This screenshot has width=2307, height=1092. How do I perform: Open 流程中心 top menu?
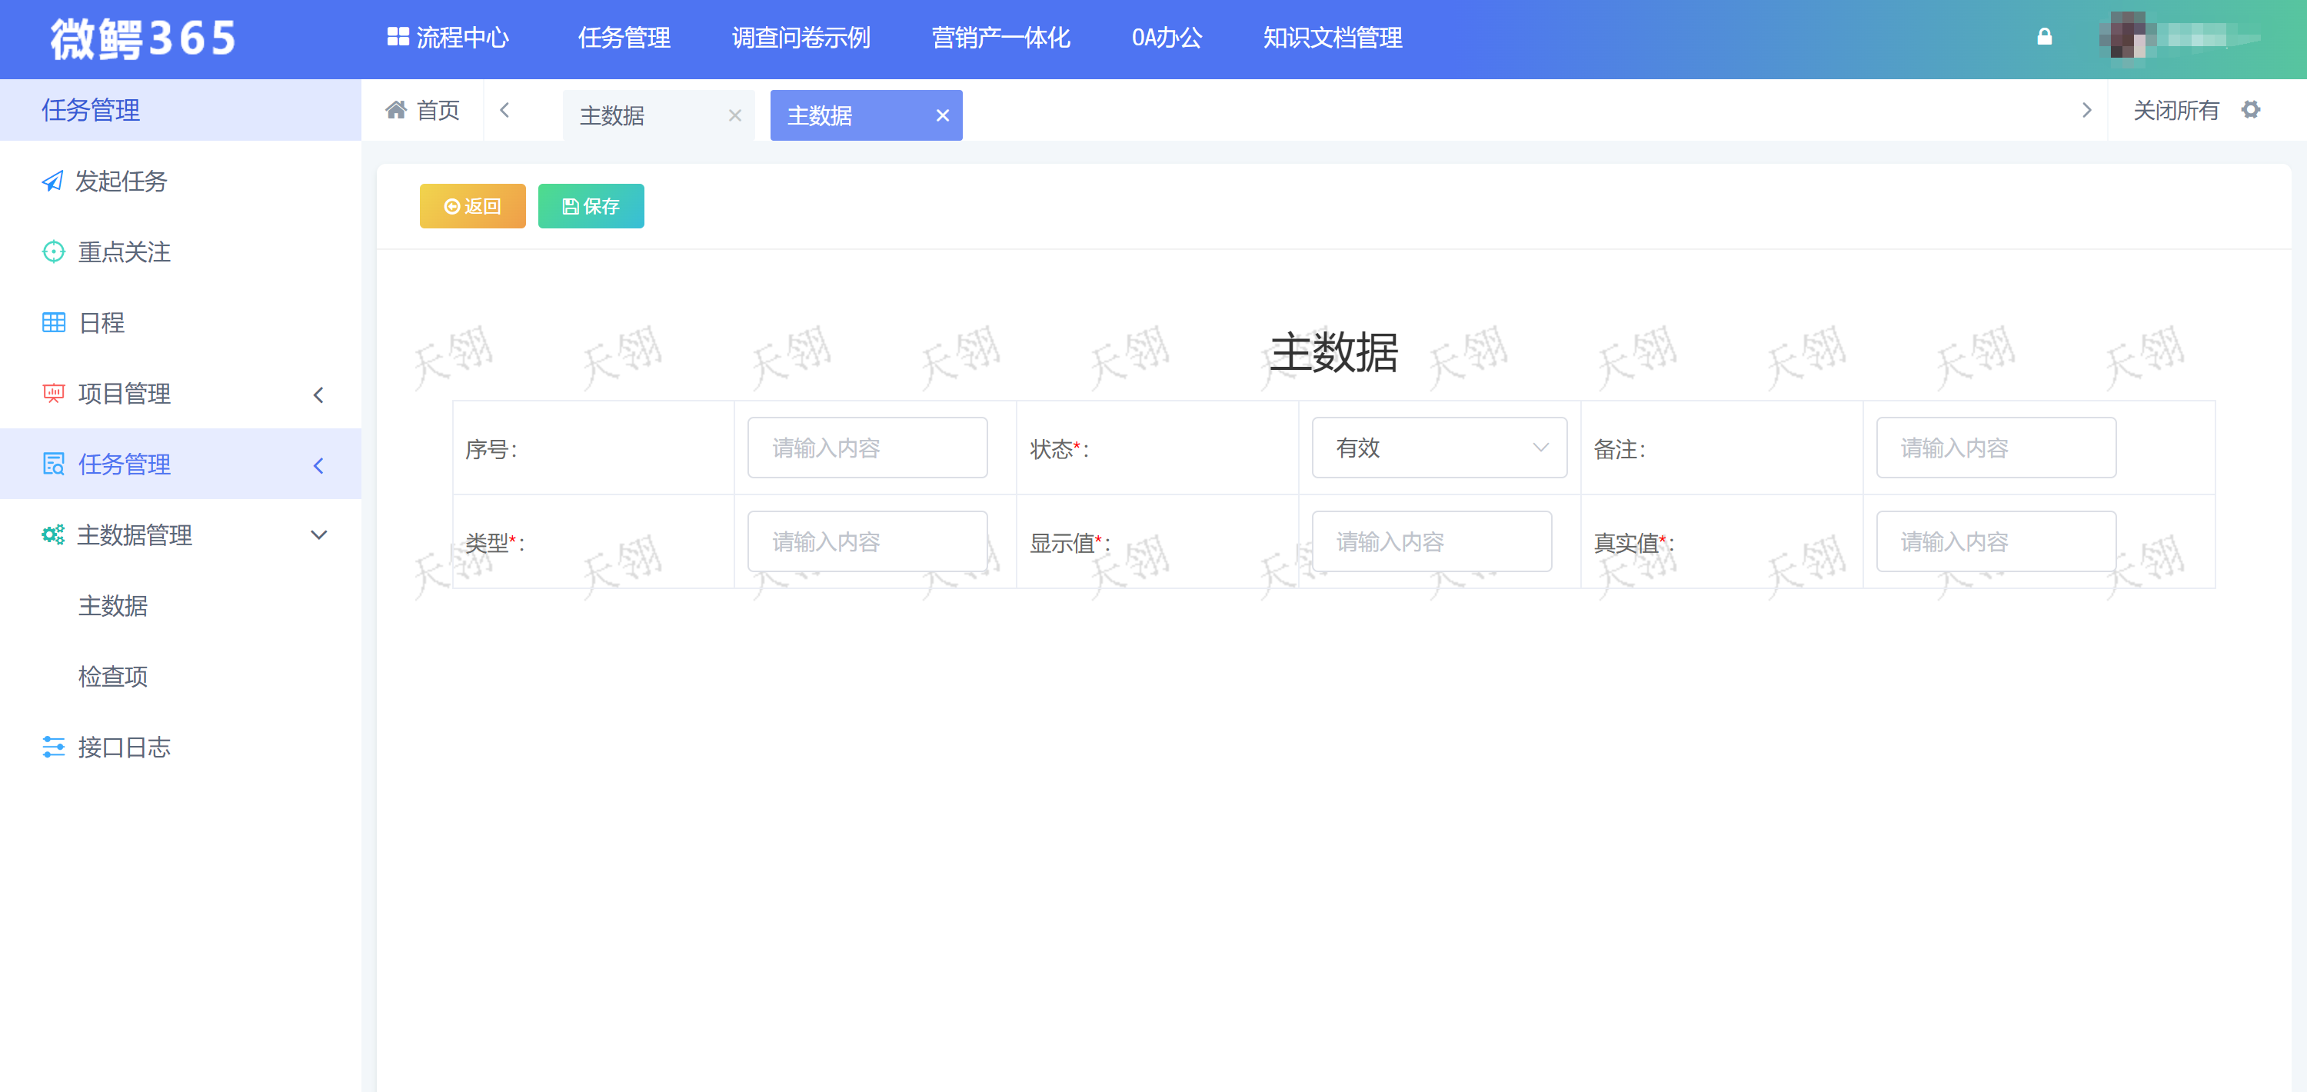pos(448,38)
